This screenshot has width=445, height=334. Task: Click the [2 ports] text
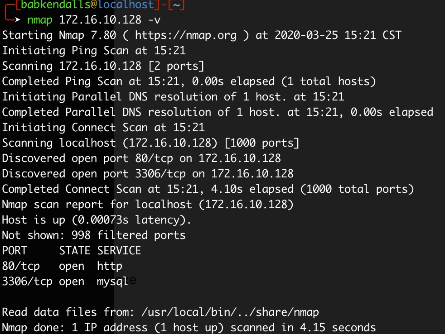coord(176,66)
